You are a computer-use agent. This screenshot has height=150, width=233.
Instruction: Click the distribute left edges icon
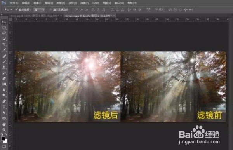(129, 10)
